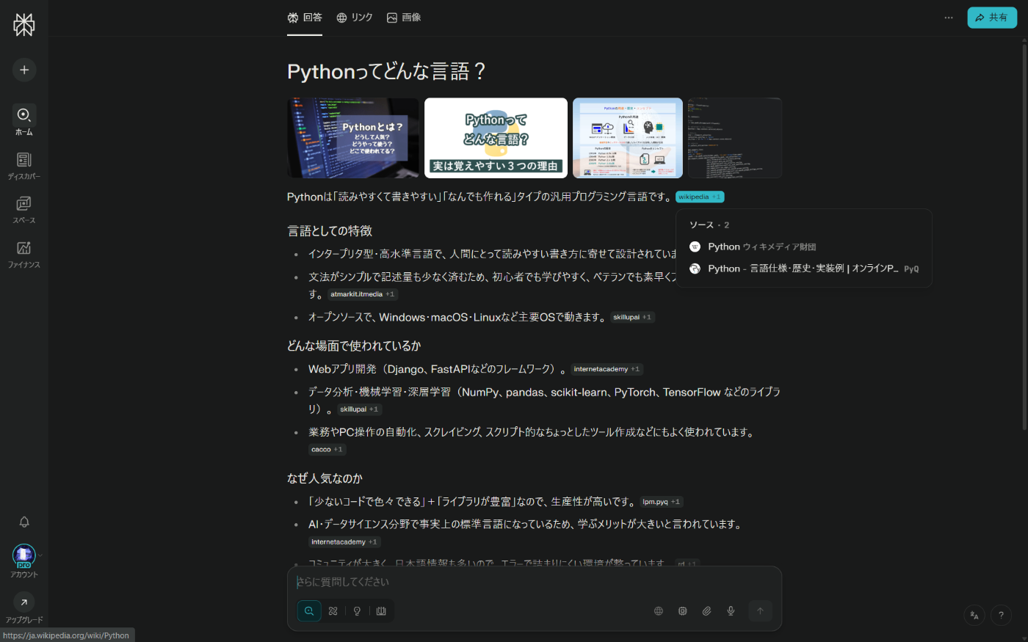Switch to the 回答 tab
The width and height of the screenshot is (1028, 642).
(x=305, y=18)
